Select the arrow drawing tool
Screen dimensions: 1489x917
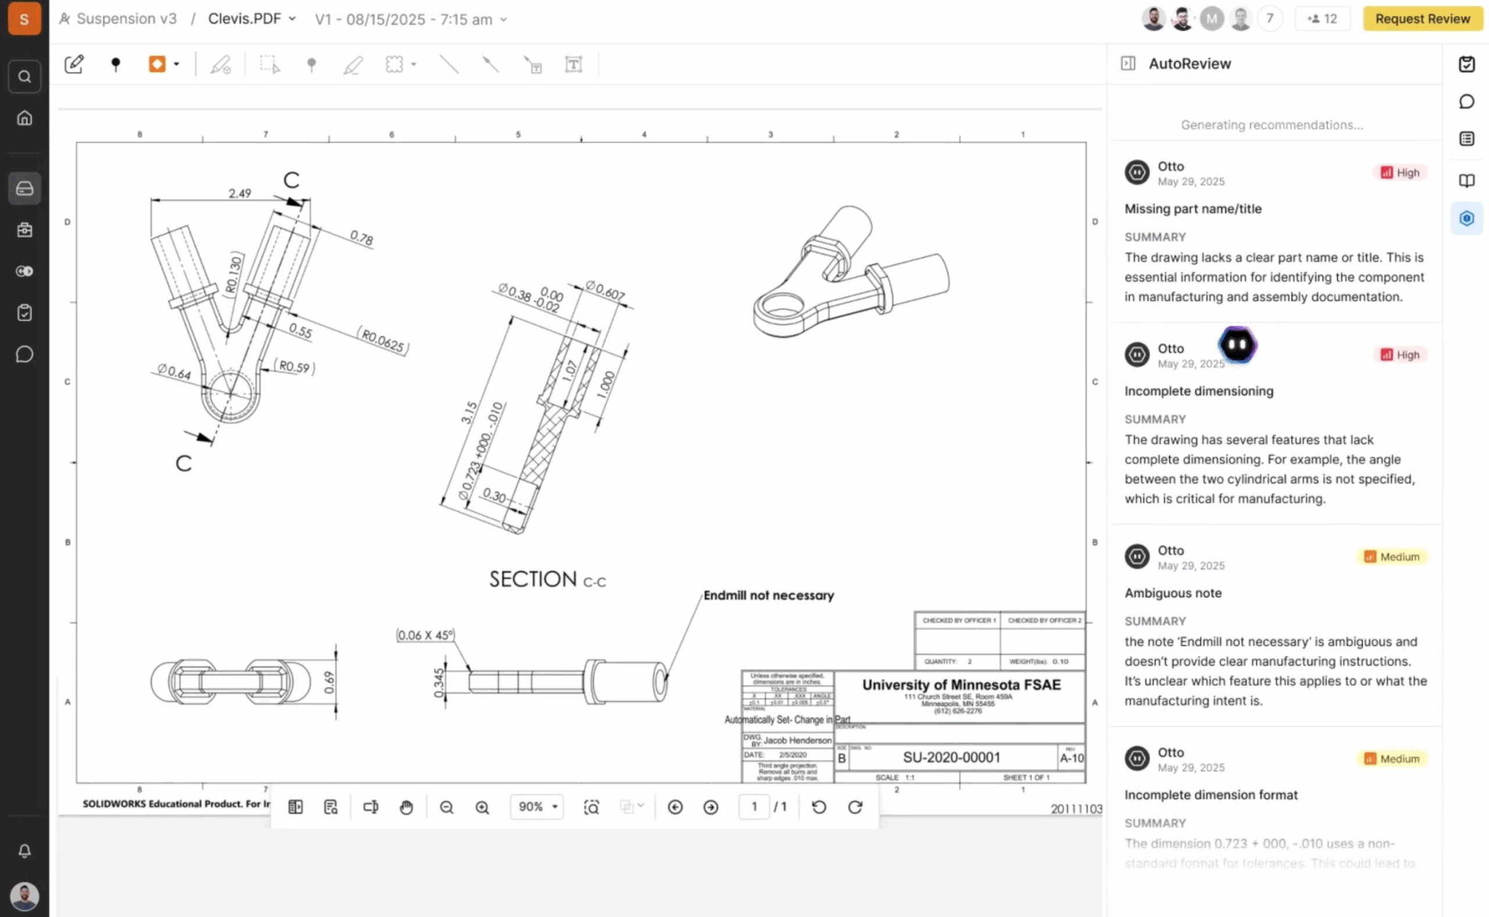tap(490, 65)
